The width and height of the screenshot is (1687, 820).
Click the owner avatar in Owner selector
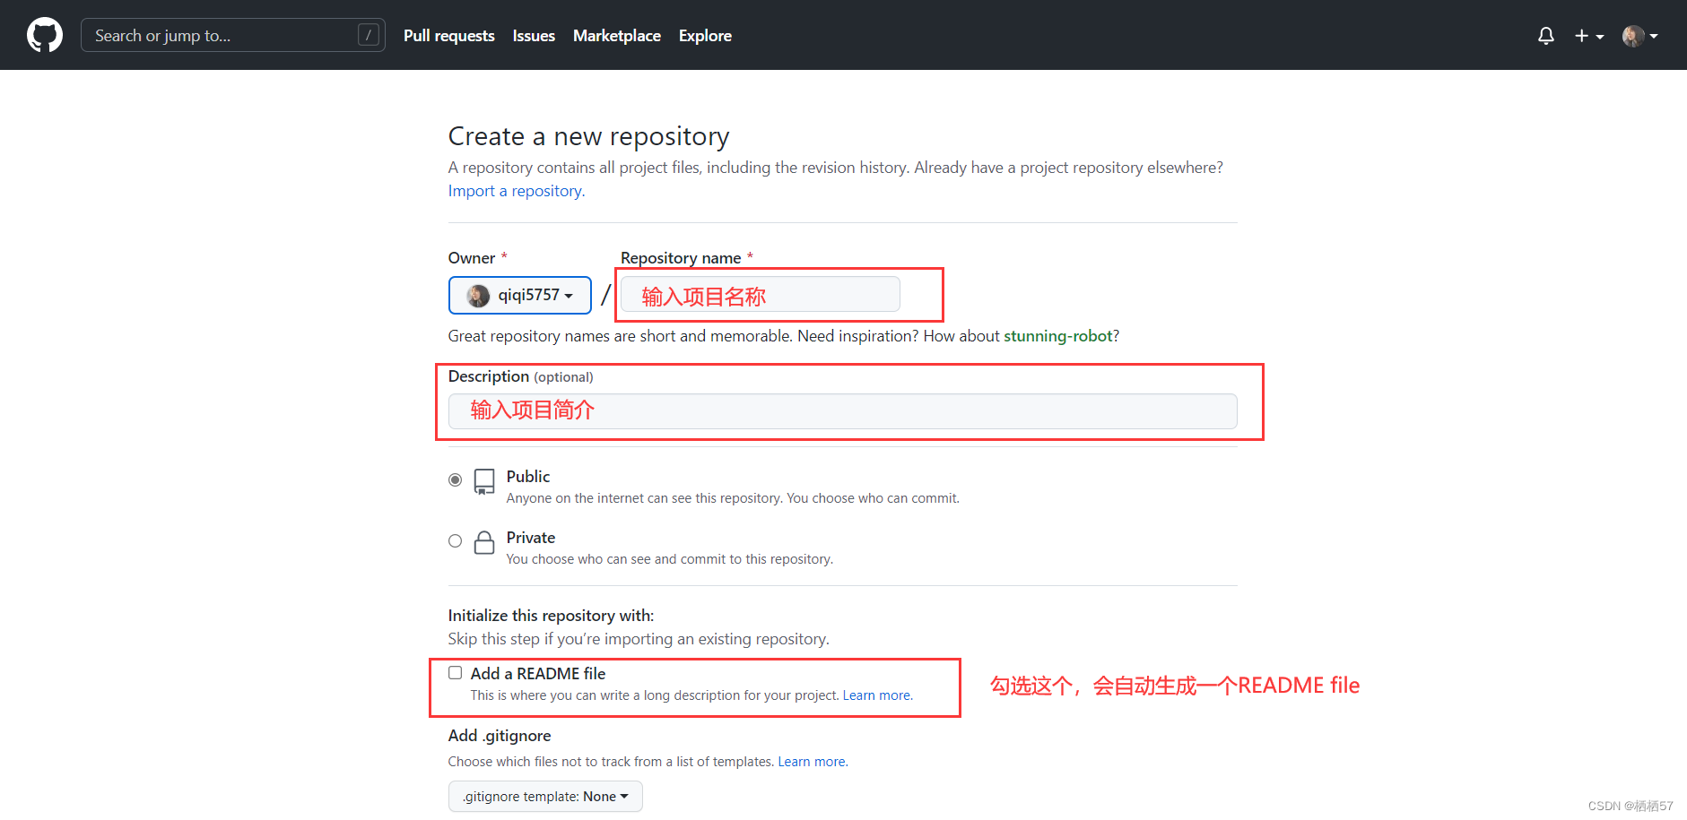(x=479, y=296)
